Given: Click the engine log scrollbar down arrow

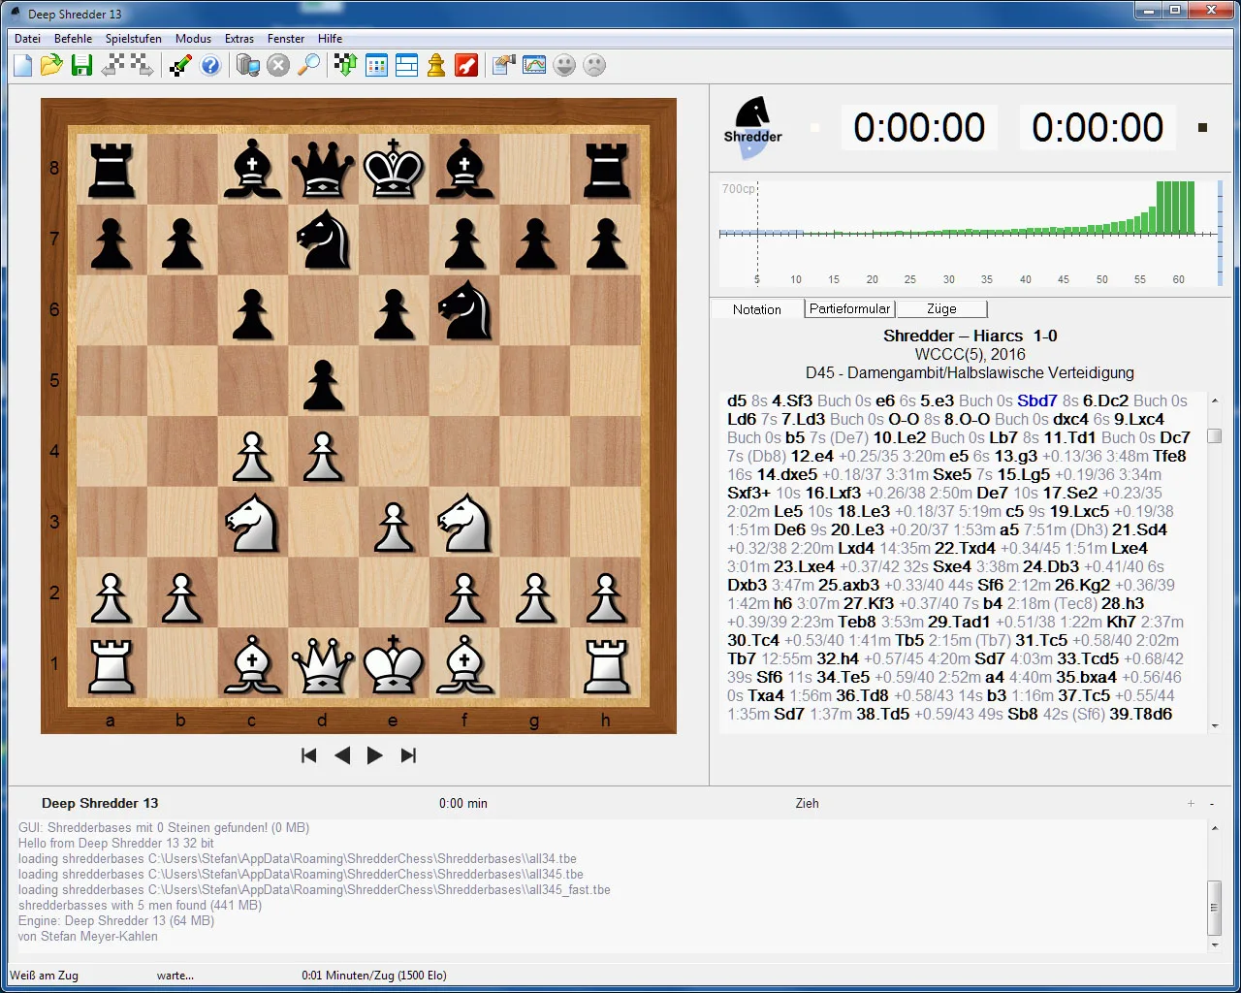Looking at the screenshot, I should pyautogui.click(x=1214, y=945).
